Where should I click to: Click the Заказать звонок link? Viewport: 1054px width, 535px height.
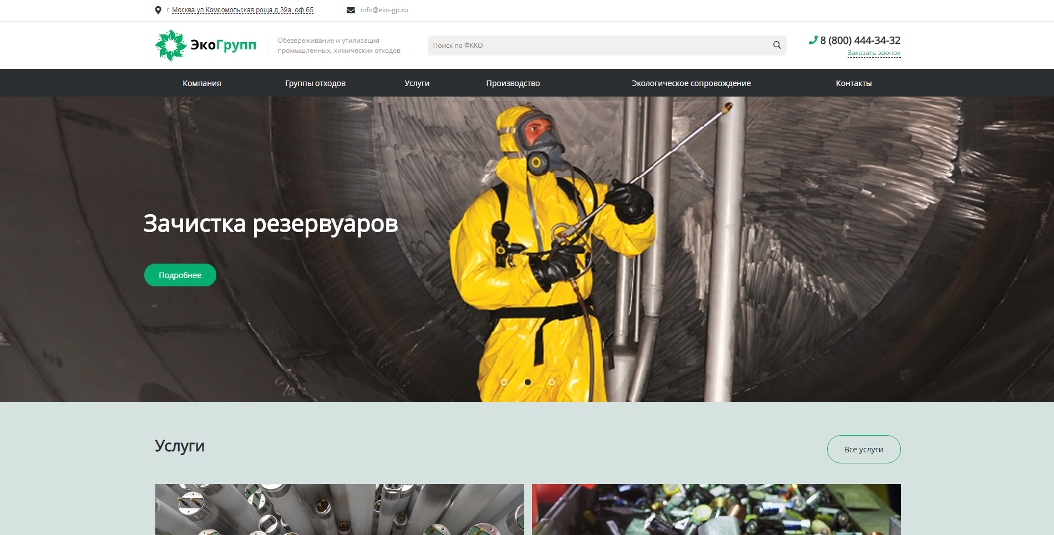874,53
